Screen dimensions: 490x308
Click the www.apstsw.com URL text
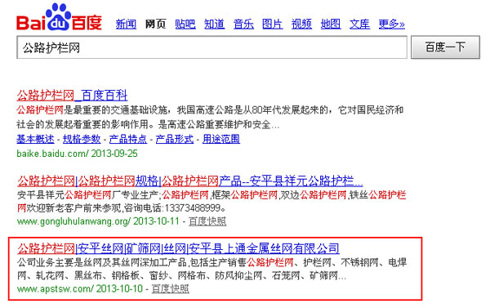pyautogui.click(x=56, y=288)
